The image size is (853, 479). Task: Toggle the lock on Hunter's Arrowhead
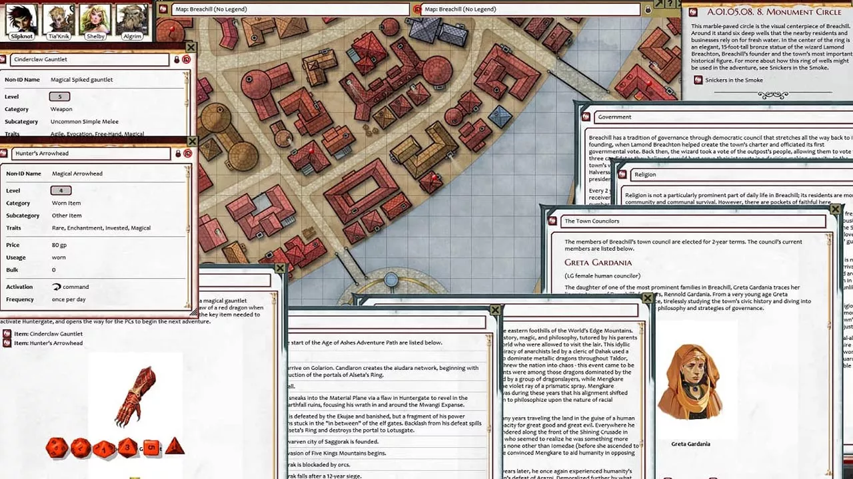(178, 154)
